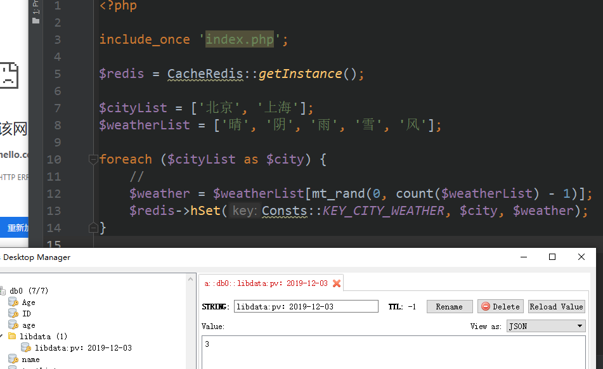
Task: Click CacheRedis class name on line 5
Action: [x=205, y=74]
